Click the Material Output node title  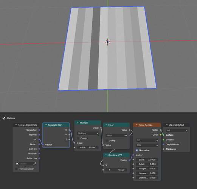176,125
